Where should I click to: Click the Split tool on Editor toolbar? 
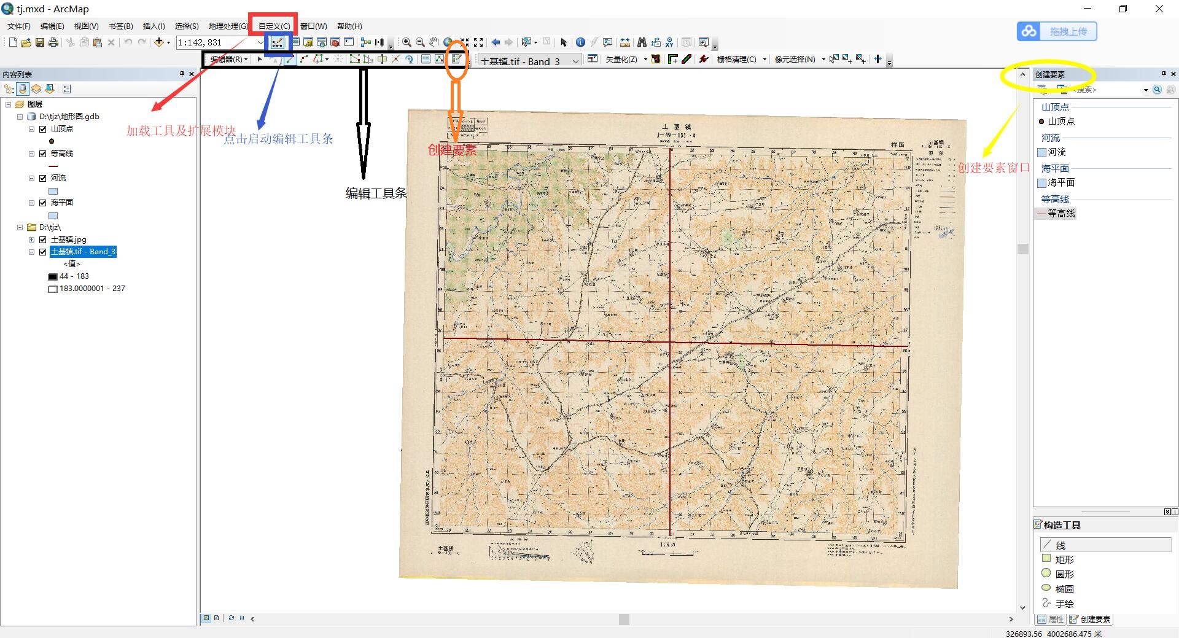[x=395, y=59]
